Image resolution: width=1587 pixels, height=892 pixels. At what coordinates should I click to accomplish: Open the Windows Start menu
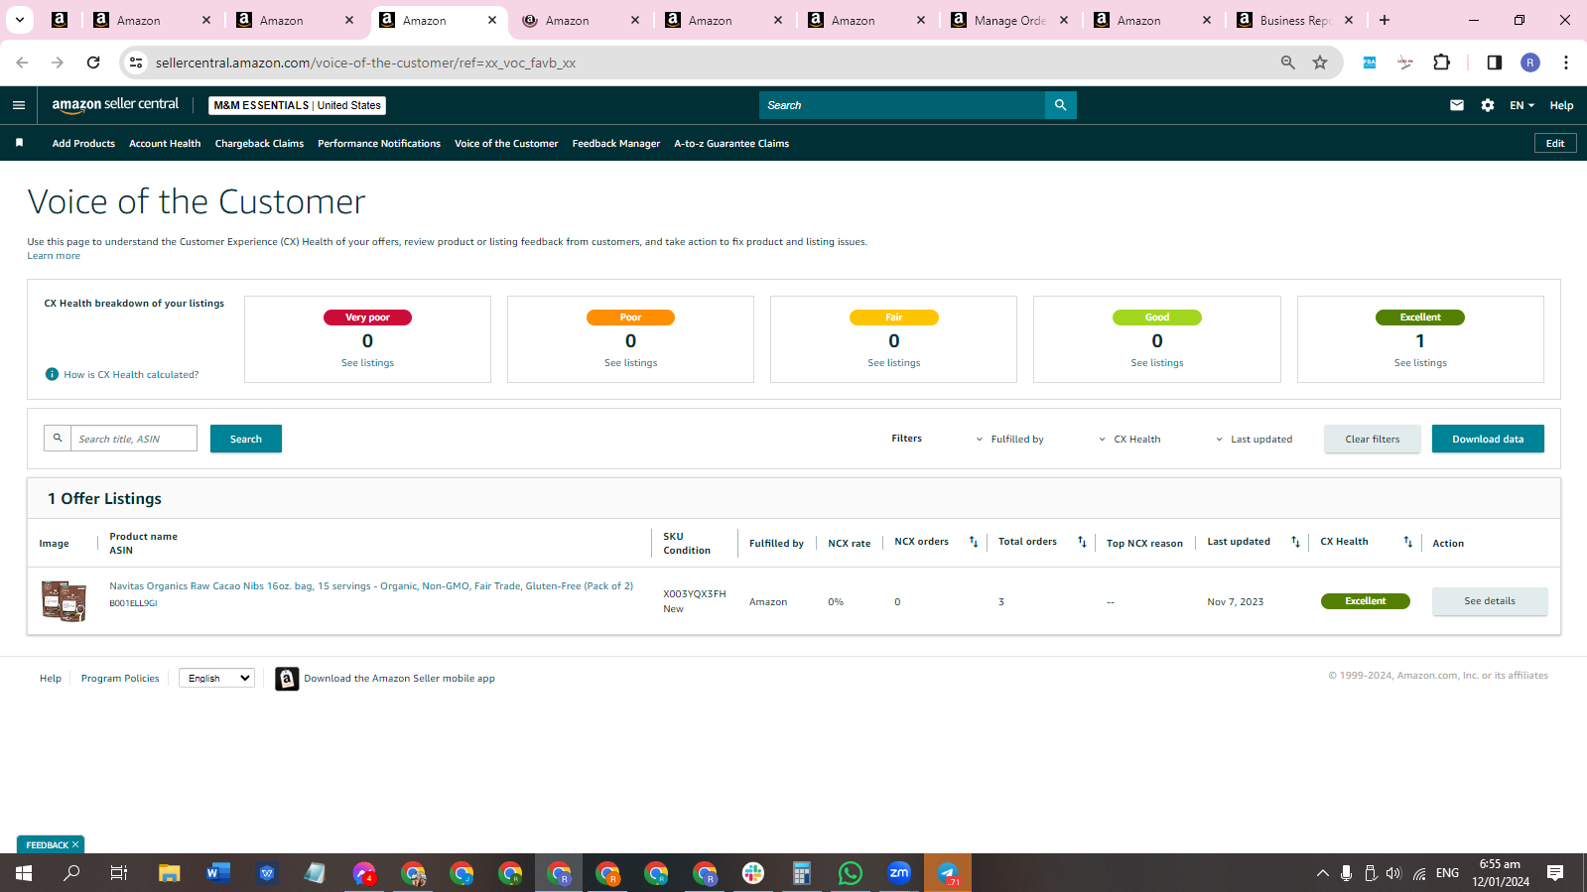tap(24, 873)
